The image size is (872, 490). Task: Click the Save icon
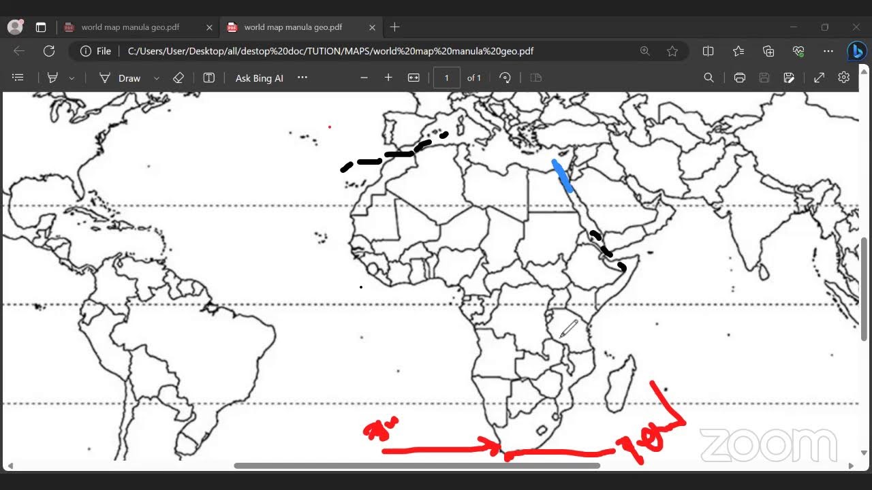click(764, 78)
